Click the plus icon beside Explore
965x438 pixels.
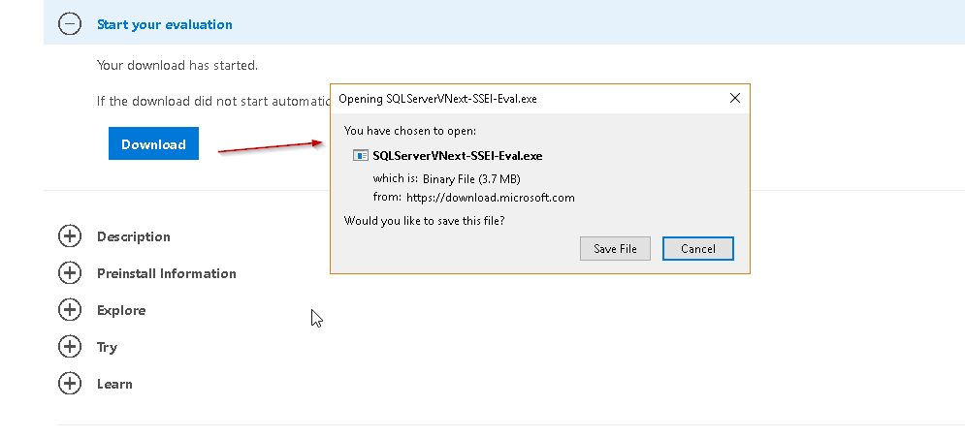(x=70, y=310)
